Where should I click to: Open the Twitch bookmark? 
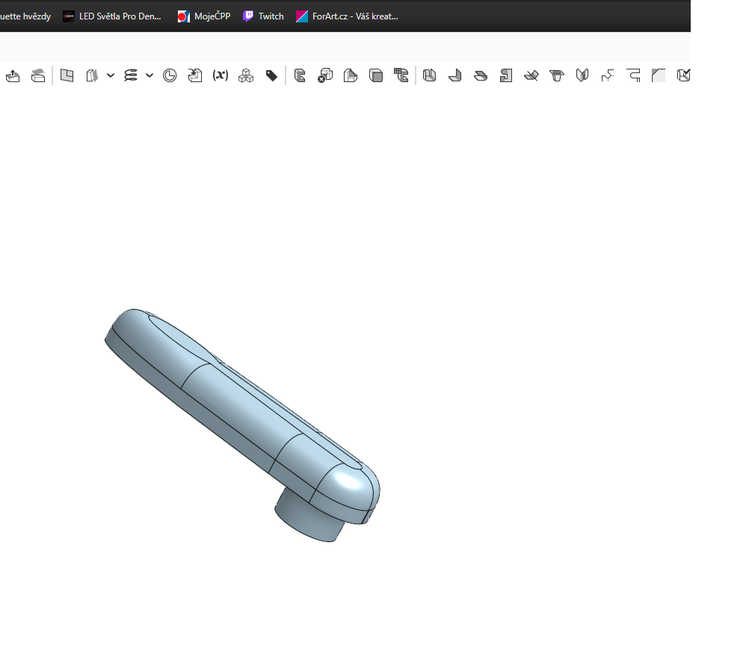pos(263,16)
